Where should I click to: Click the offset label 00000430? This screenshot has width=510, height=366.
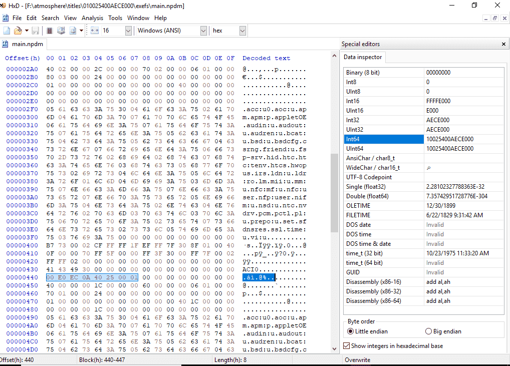[22, 269]
